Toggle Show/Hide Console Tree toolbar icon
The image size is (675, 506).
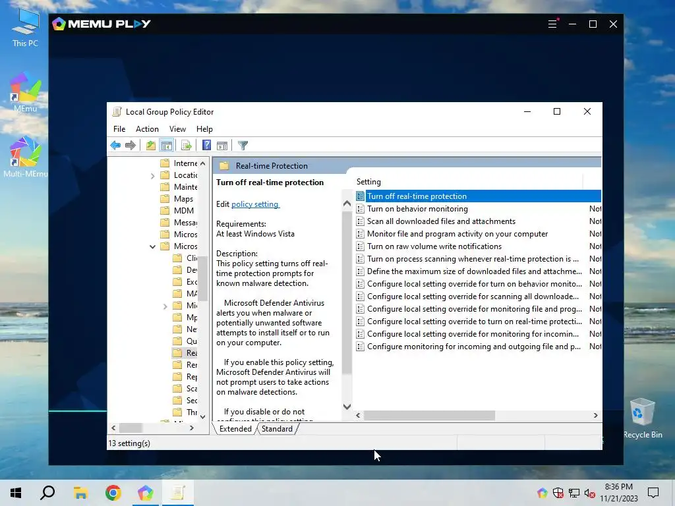click(167, 146)
